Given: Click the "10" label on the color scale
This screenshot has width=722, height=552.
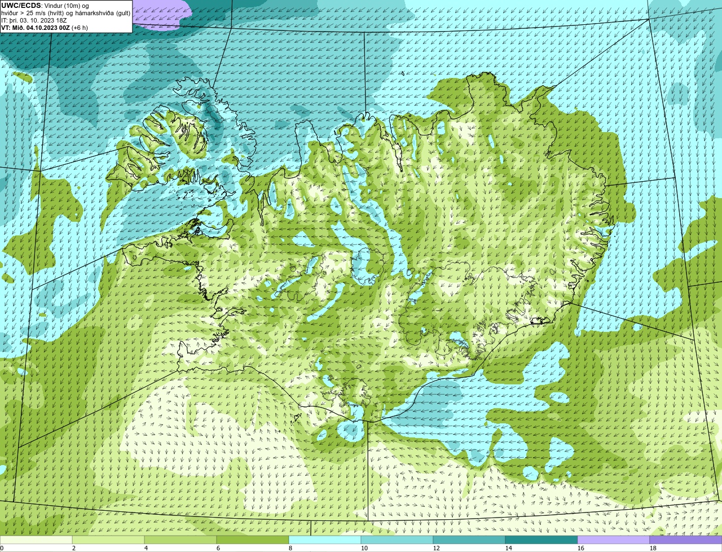Looking at the screenshot, I should coord(364,548).
